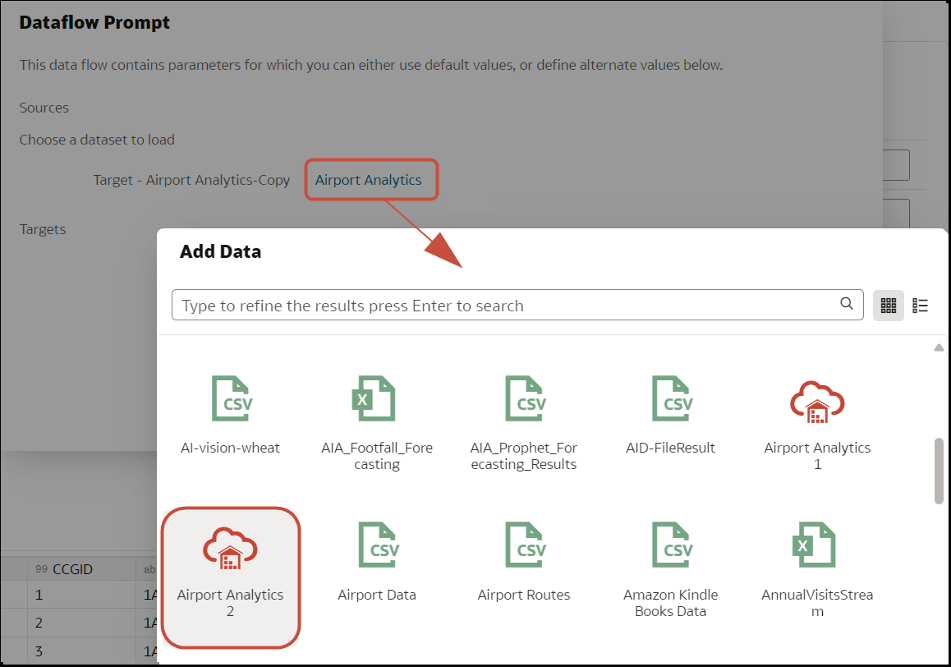
Task: Click the dataset search input field
Action: click(x=493, y=304)
